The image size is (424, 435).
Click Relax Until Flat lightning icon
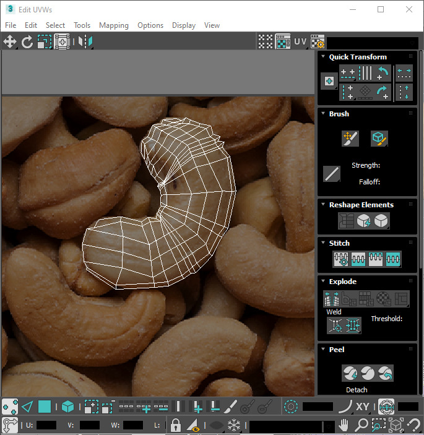point(363,221)
